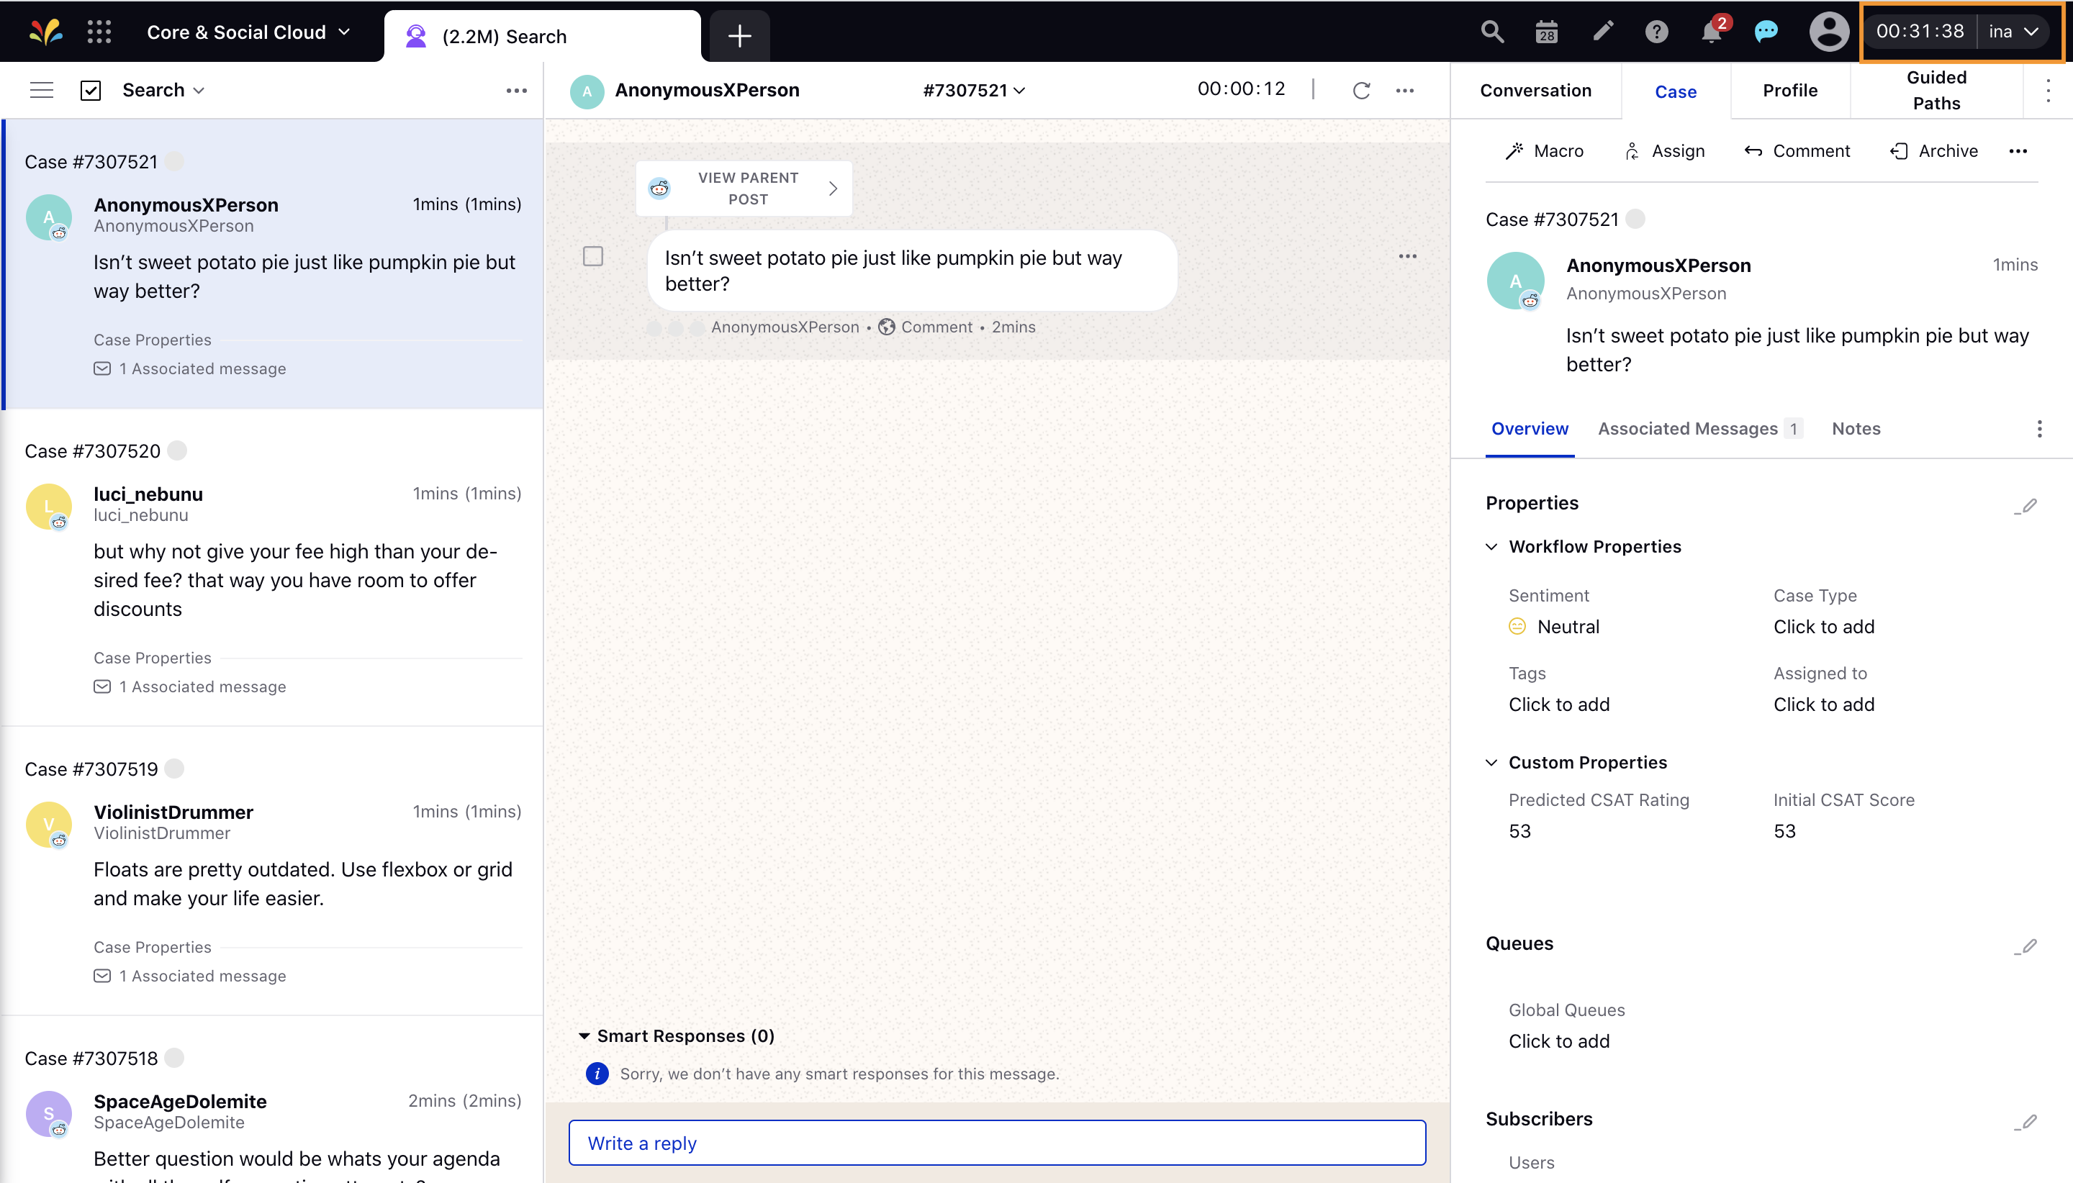Screen dimensions: 2073x1183
Task: Click the search icon in top navigation
Action: click(1492, 32)
